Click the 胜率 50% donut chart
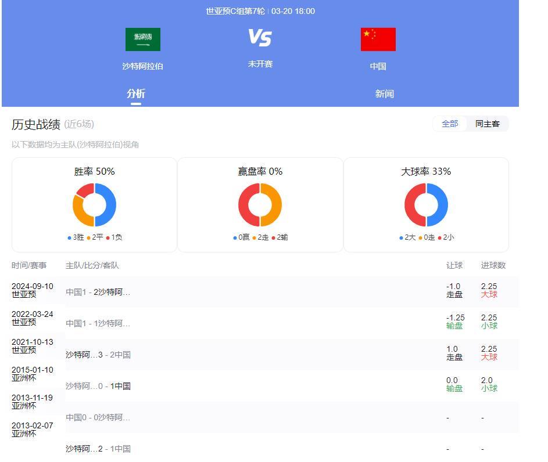This screenshot has width=548, height=462. click(94, 204)
